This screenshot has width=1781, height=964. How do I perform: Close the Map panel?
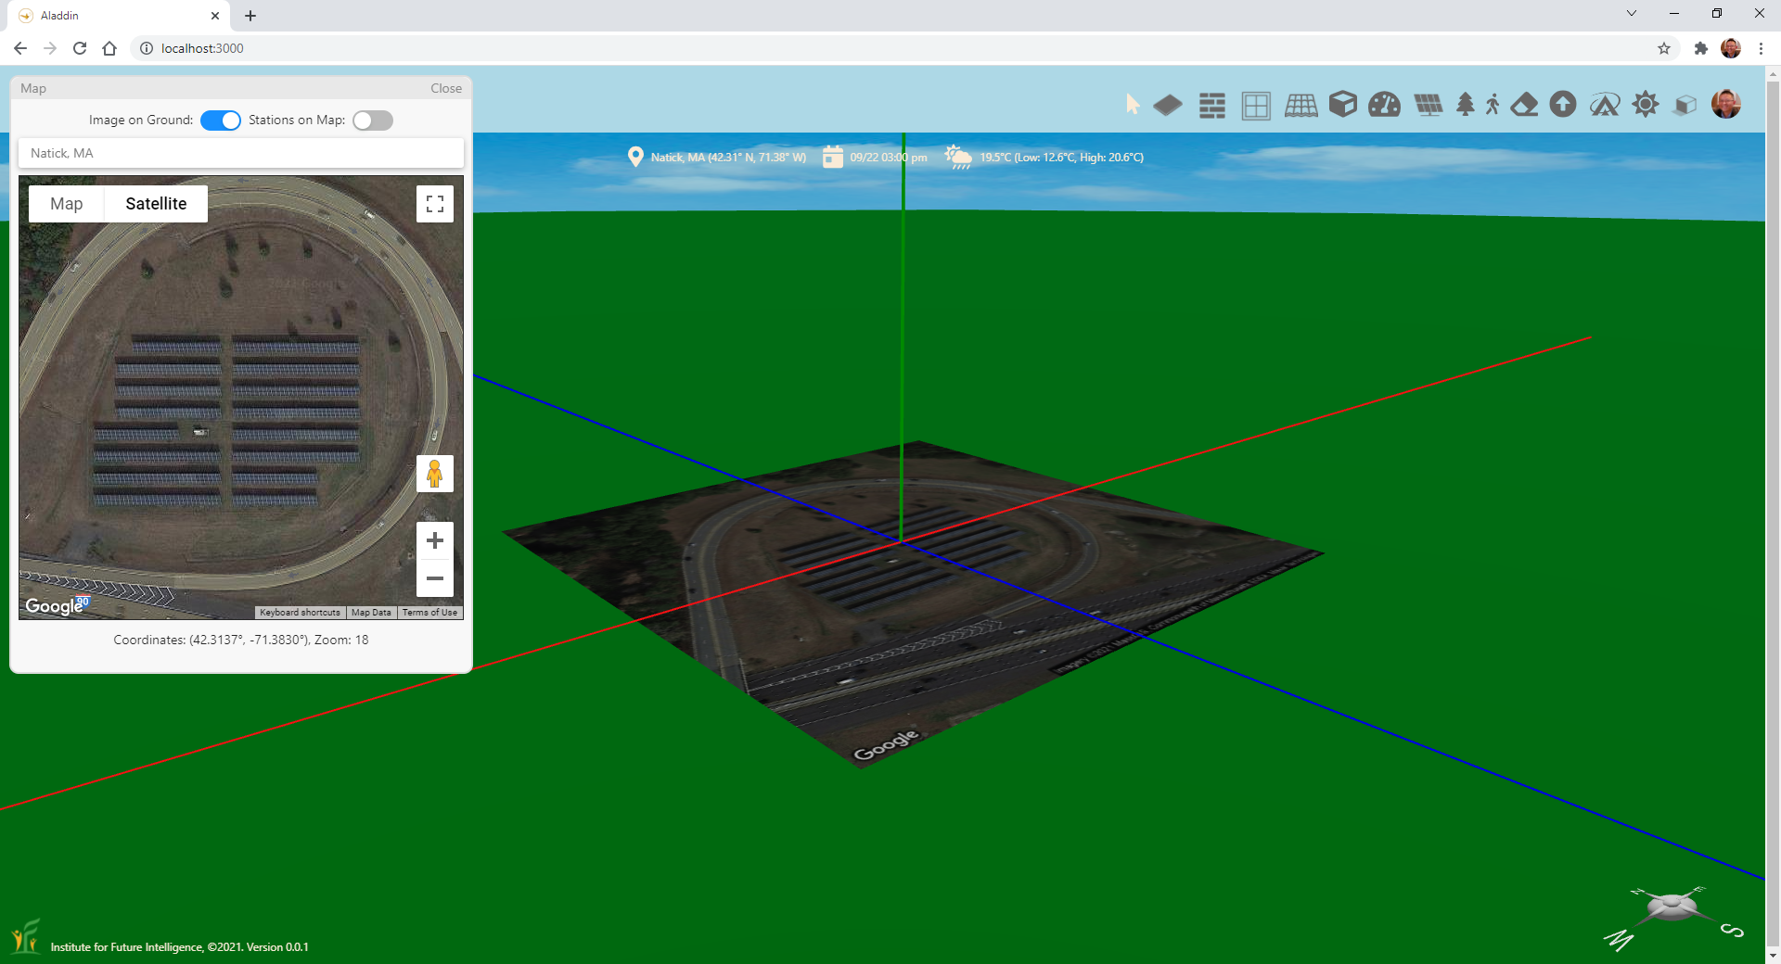445,88
